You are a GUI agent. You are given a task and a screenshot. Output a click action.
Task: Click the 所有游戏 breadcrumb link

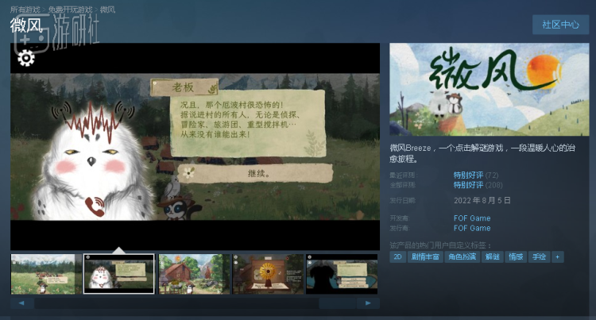(x=25, y=10)
